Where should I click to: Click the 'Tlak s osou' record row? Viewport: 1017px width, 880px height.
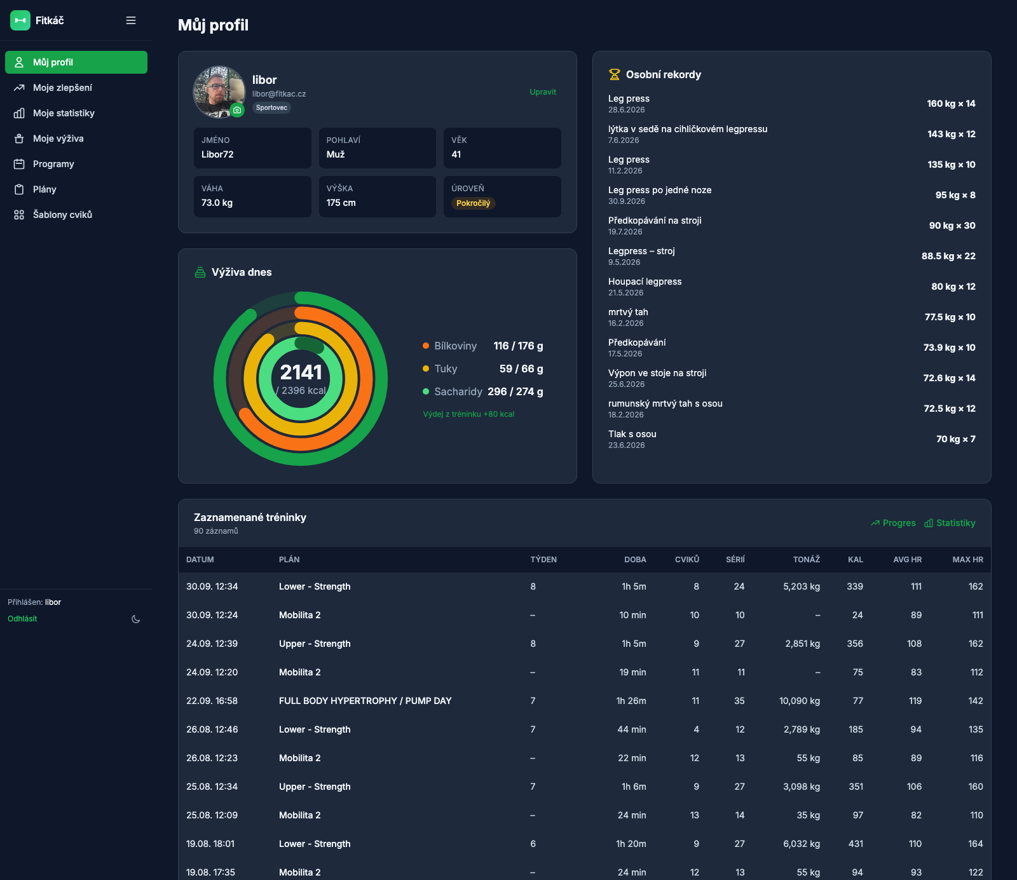pos(791,439)
